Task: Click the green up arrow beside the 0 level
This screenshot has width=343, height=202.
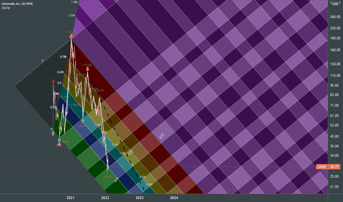Action: click(53, 133)
